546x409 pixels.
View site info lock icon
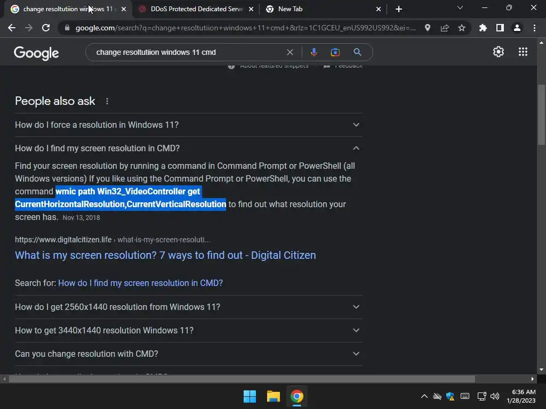point(67,28)
